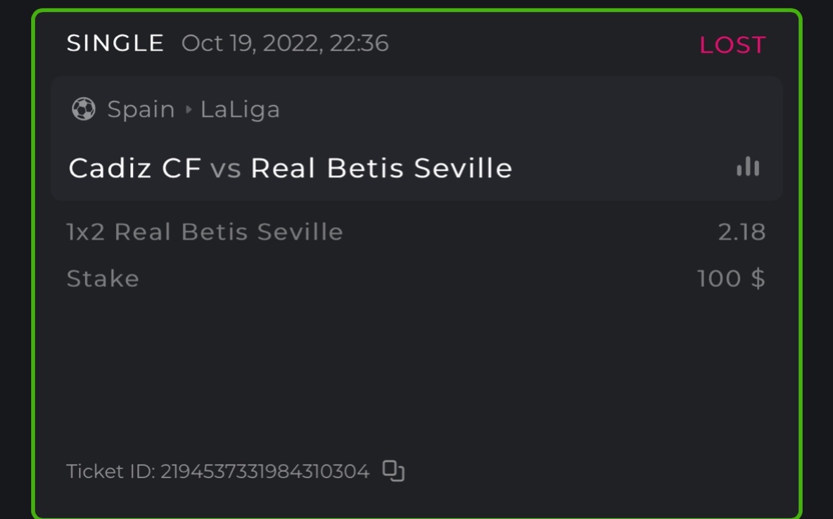This screenshot has width=833, height=519.
Task: Click the LOST status label
Action: coord(732,45)
